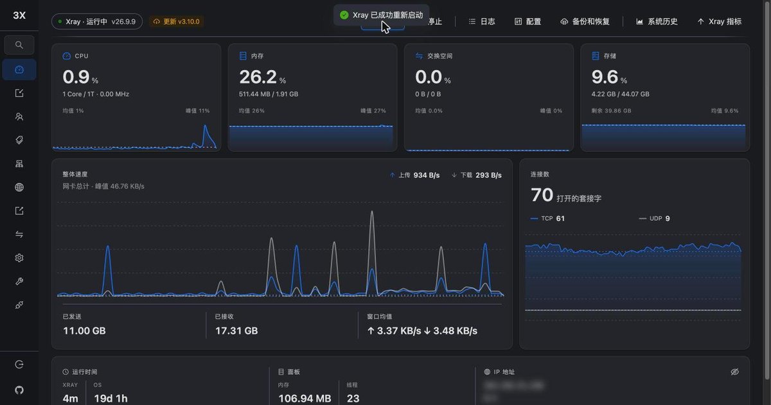Click the plug icon below the wrench

[x=19, y=305]
